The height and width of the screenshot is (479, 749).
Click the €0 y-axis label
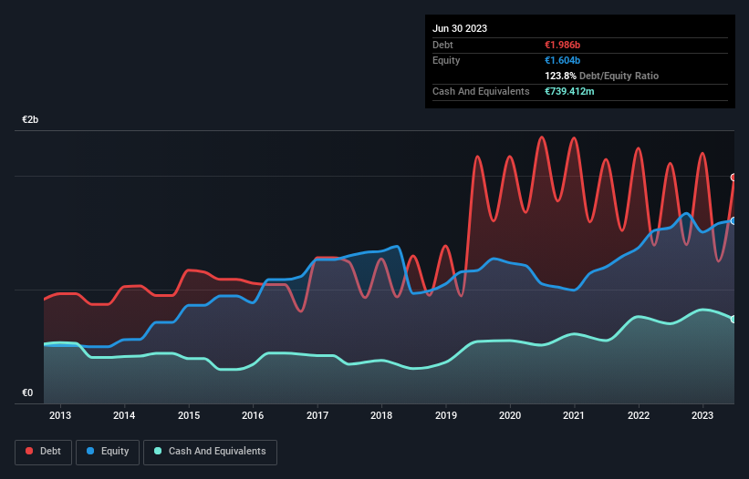pyautogui.click(x=27, y=392)
